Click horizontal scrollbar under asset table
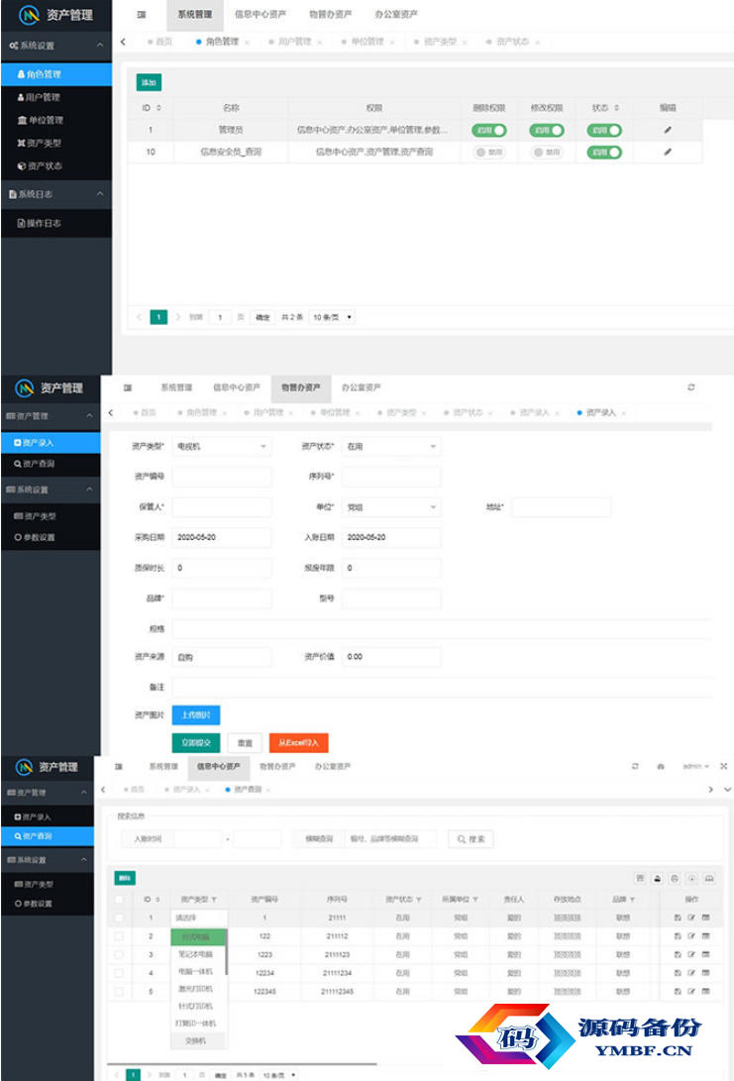Screen dimensions: 734x1081 coord(242,1064)
